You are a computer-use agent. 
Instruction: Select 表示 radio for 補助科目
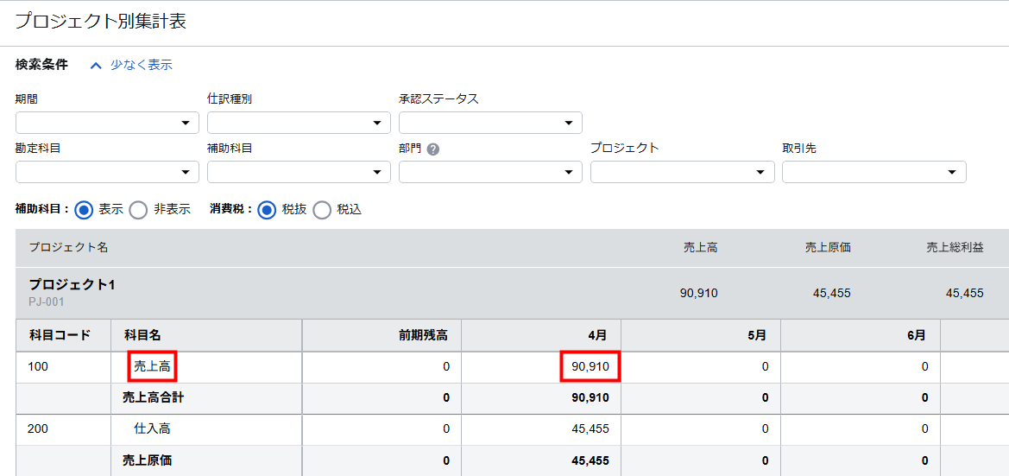tap(84, 210)
